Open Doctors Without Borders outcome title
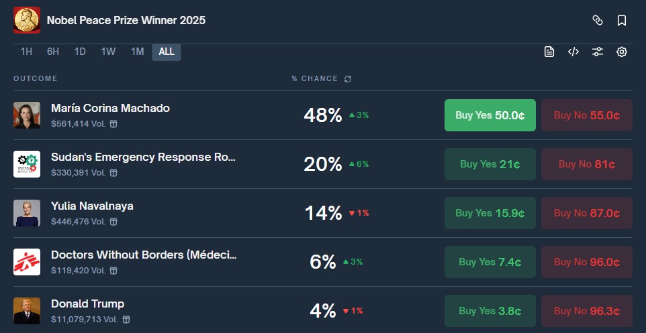 [x=144, y=255]
